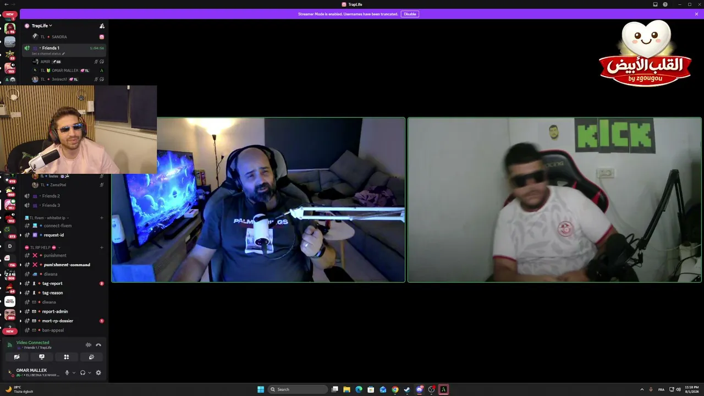
Task: Select user 3mirech? in voice list
Action: coord(68,79)
